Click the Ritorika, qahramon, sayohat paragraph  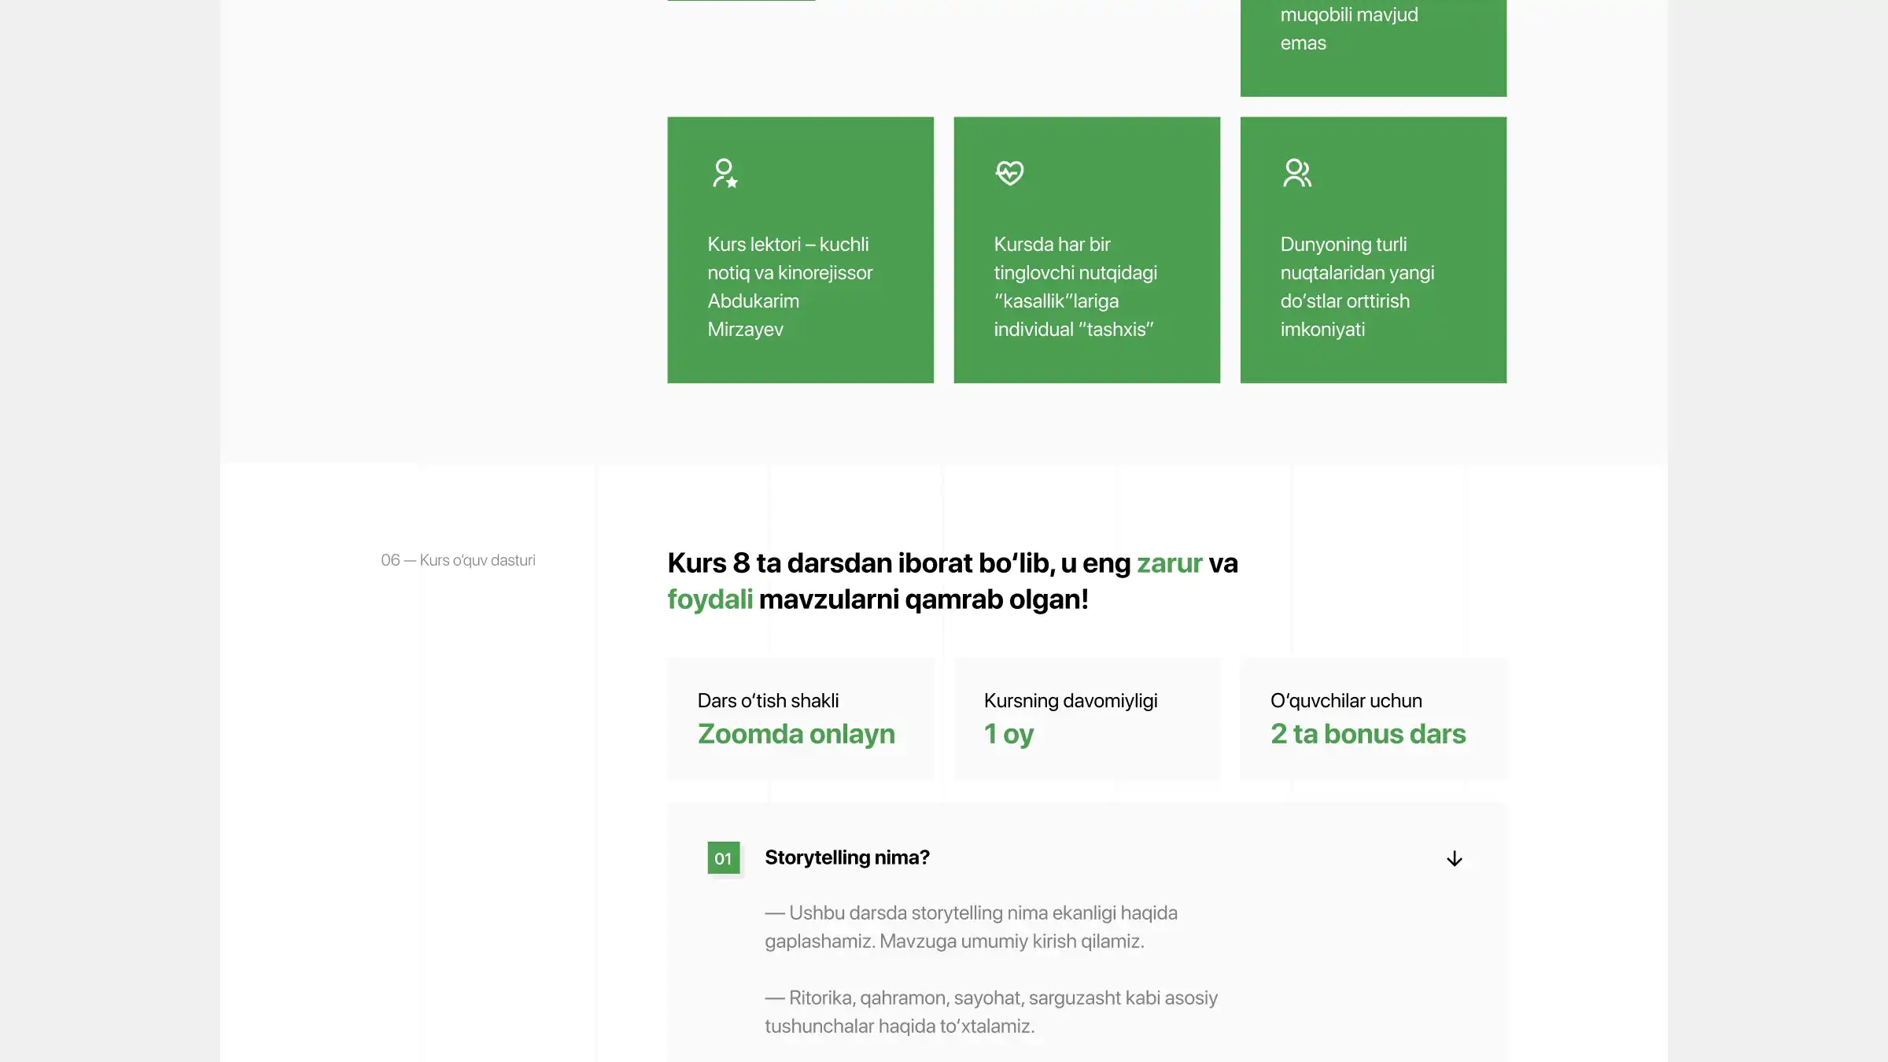[990, 1012]
